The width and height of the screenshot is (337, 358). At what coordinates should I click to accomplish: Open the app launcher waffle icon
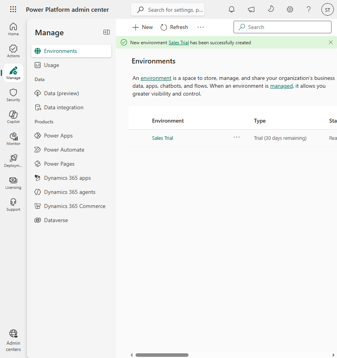click(13, 9)
